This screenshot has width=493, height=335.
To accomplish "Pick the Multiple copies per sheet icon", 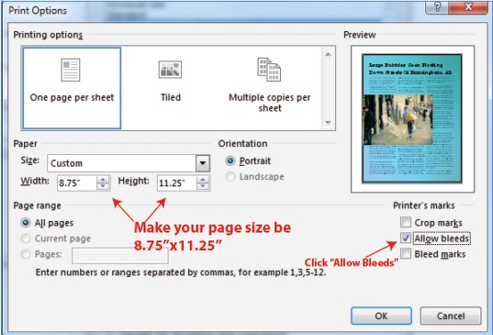I will pyautogui.click(x=269, y=69).
